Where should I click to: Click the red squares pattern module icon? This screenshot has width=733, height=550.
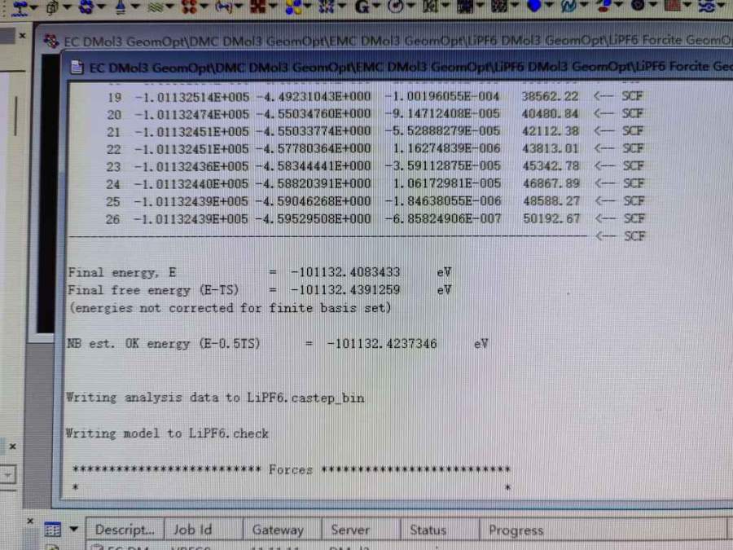click(x=258, y=7)
